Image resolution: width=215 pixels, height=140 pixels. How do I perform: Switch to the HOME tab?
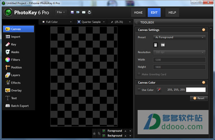coord(138,12)
